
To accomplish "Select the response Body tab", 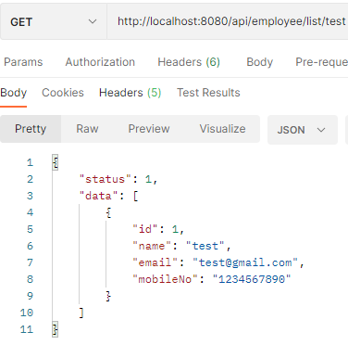I will point(14,93).
